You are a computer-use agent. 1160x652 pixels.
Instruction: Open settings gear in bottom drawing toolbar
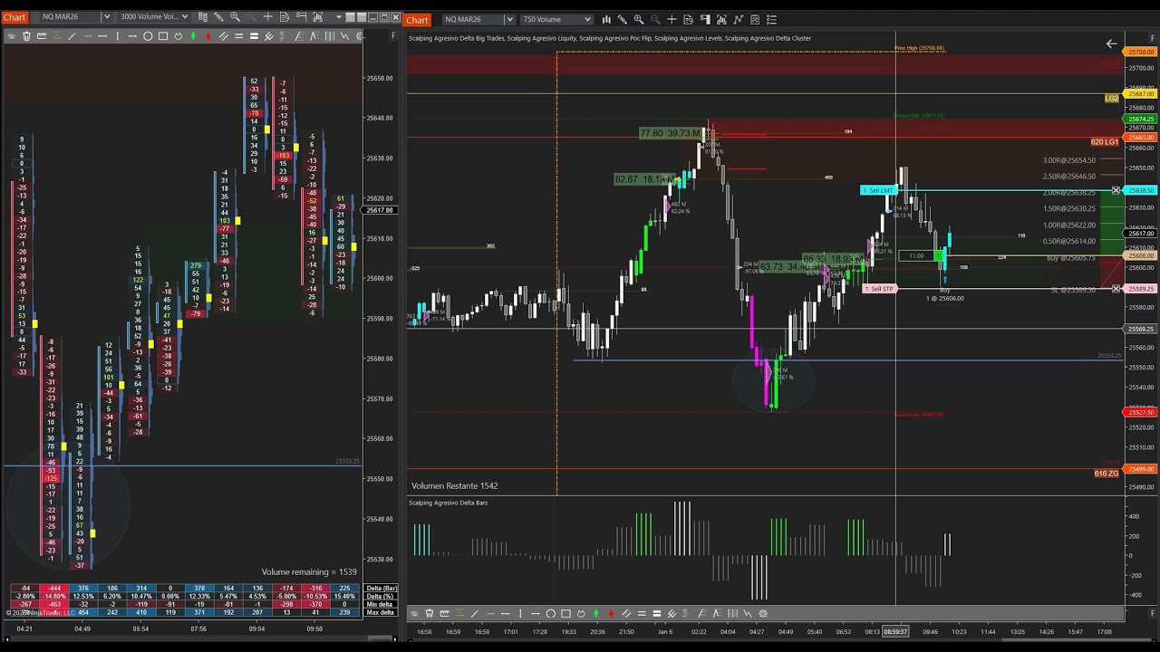(763, 614)
